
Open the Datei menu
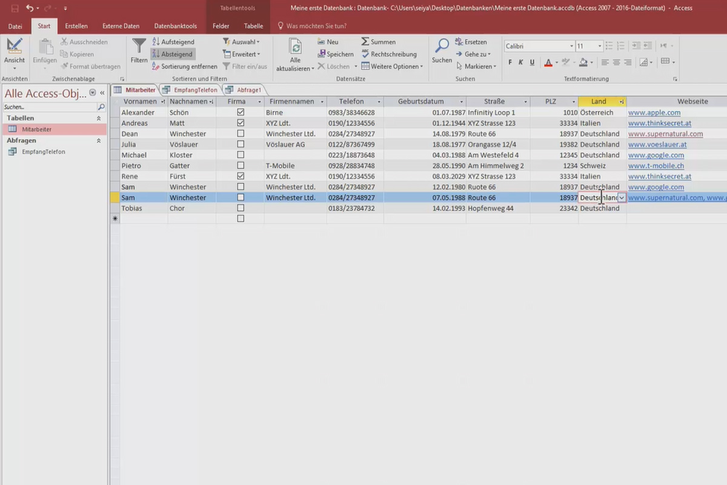pyautogui.click(x=15, y=26)
